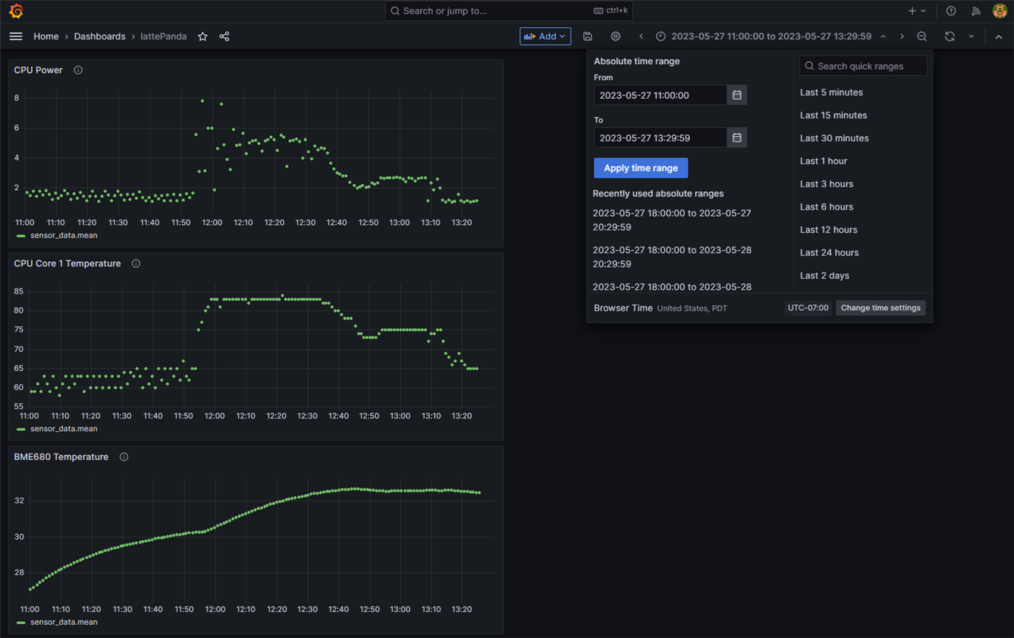The height and width of the screenshot is (638, 1014).
Task: Click Change time settings button
Action: [x=880, y=308]
